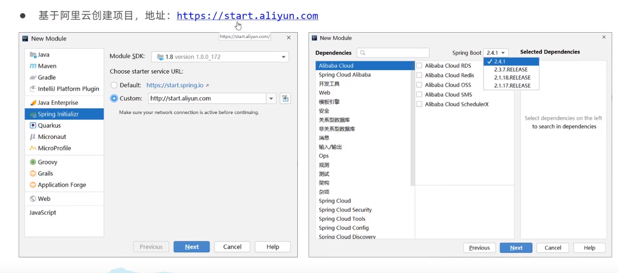Select 架构 category
This screenshot has height=273, width=618.
(363, 183)
